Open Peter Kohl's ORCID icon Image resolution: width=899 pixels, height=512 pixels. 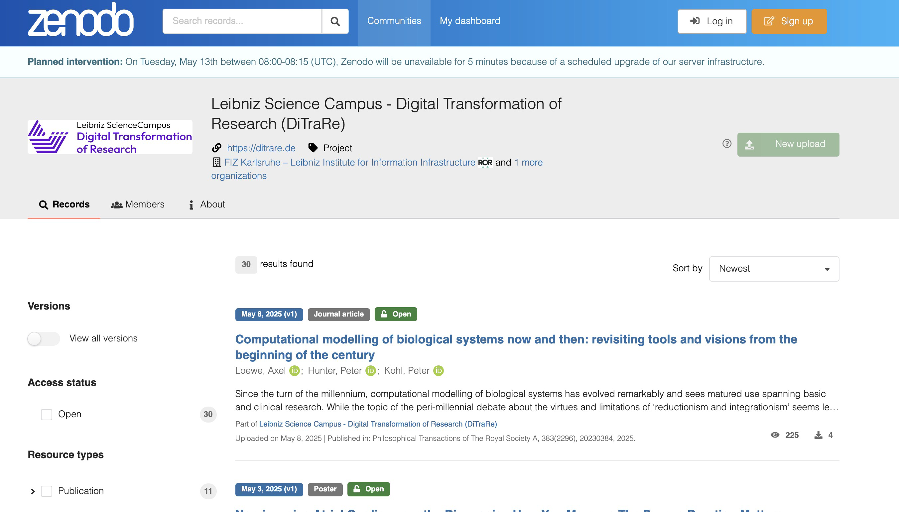(x=438, y=371)
